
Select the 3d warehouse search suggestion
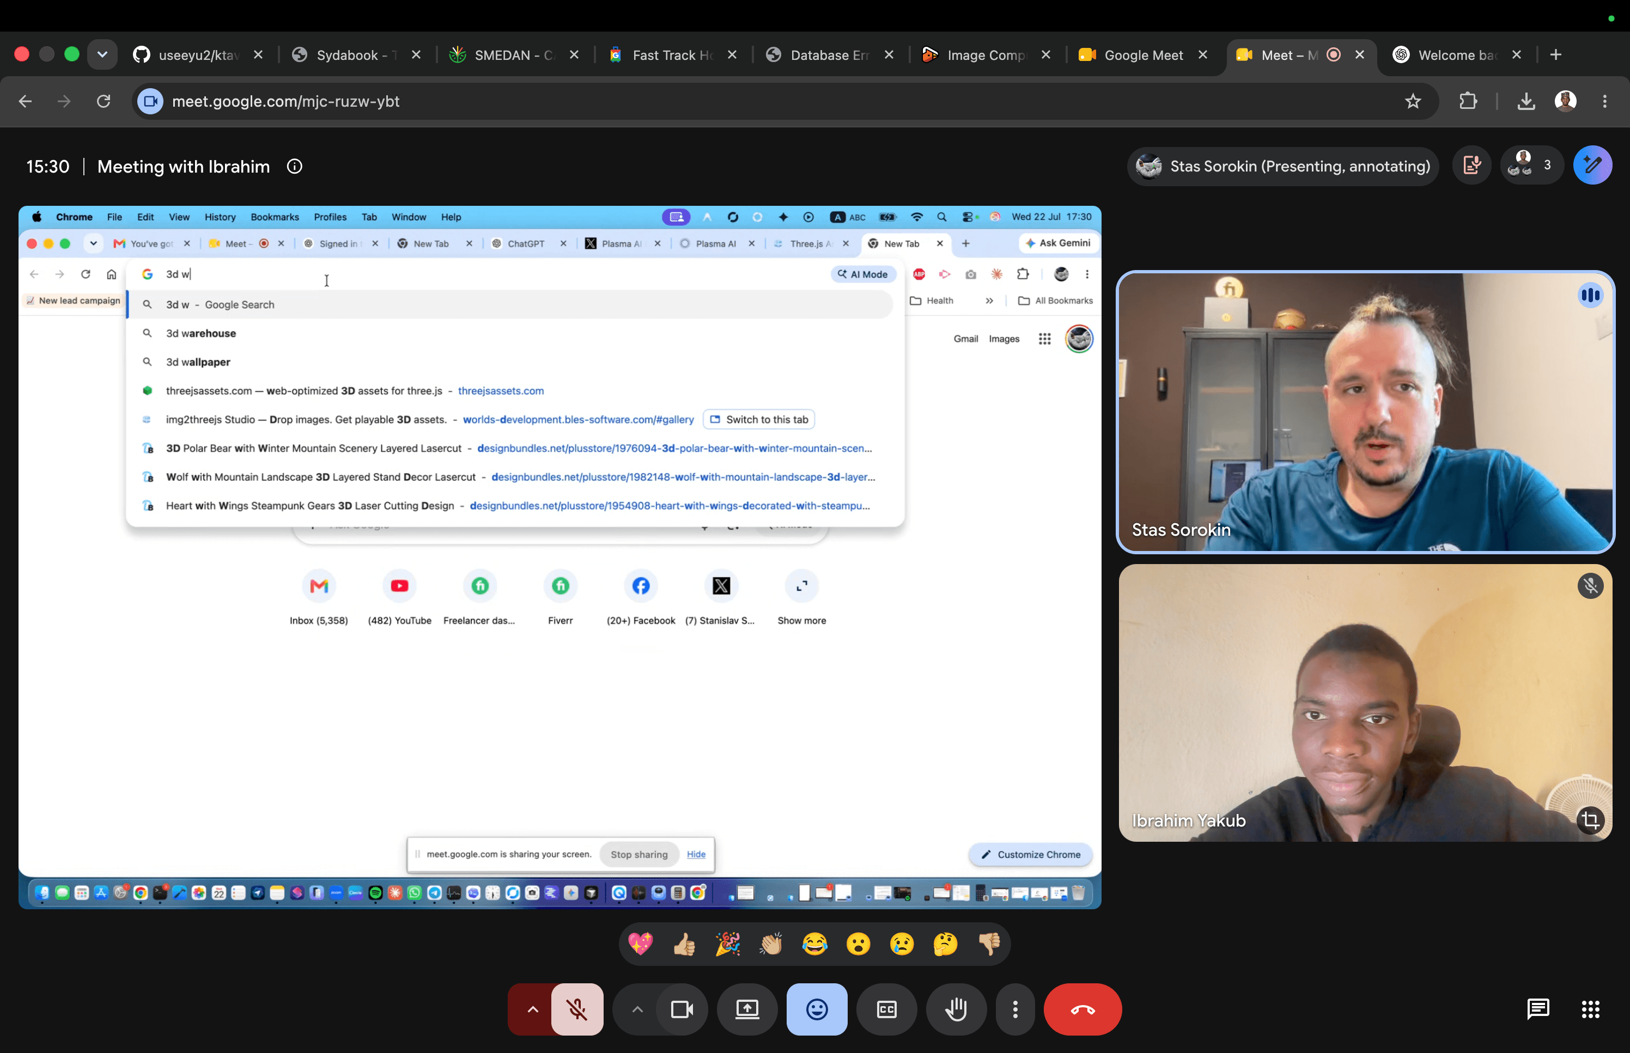[x=509, y=333]
